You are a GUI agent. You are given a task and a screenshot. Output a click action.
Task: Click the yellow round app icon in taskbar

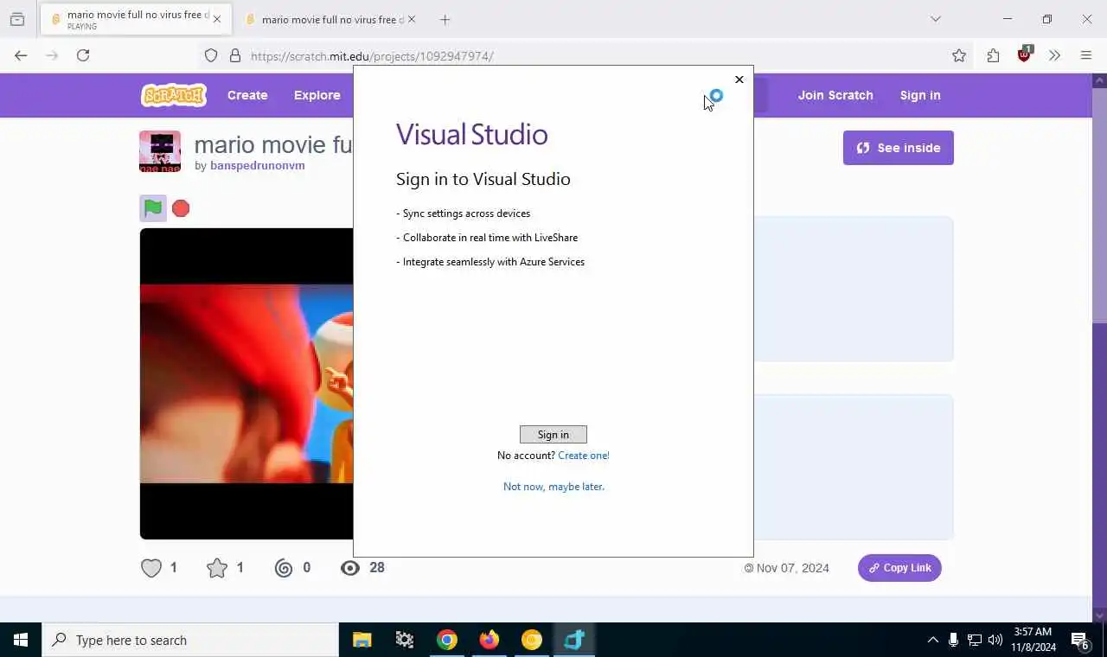coord(532,640)
